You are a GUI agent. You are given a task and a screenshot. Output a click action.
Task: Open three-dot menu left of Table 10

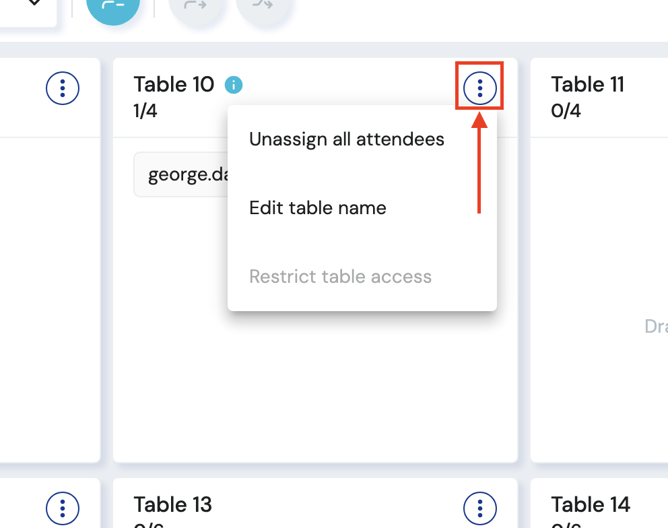point(63,87)
